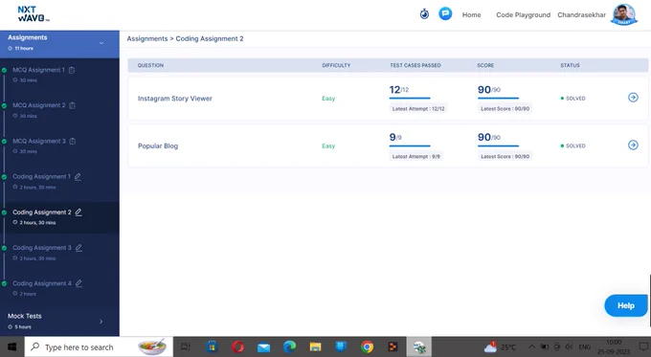Open the Mail app from taskbar
Image resolution: width=651 pixels, height=357 pixels.
(x=263, y=346)
